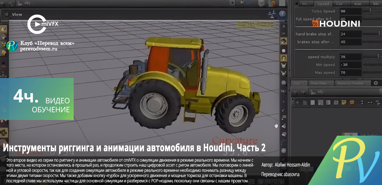Toggle the highlighted display option icon on viewport sidebar

[283, 41]
